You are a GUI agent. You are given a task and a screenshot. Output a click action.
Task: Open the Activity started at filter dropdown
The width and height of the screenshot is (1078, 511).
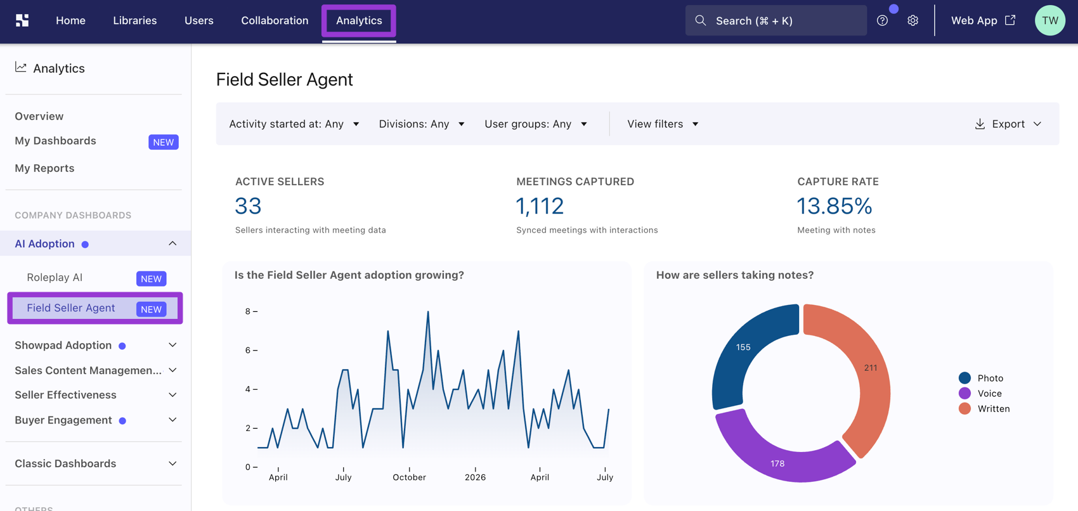tap(294, 124)
